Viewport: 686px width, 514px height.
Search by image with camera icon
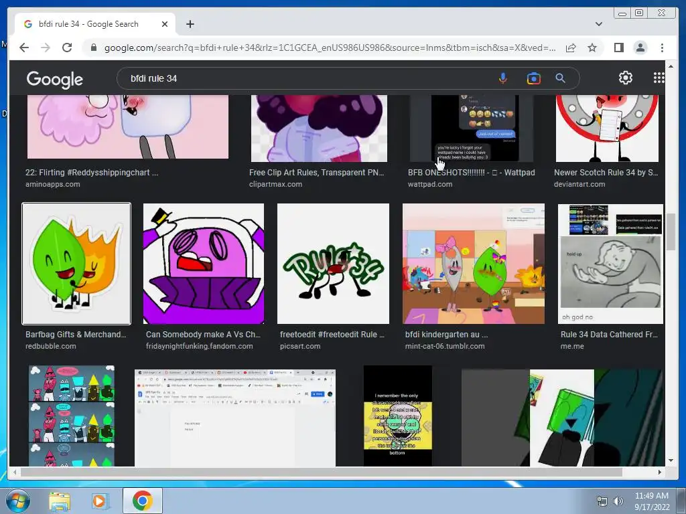pos(533,78)
